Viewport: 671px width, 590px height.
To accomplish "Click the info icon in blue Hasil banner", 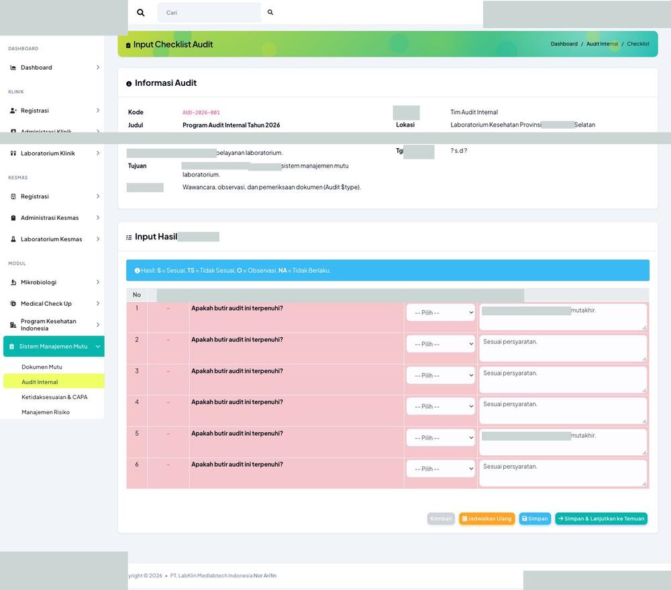I will coord(138,271).
